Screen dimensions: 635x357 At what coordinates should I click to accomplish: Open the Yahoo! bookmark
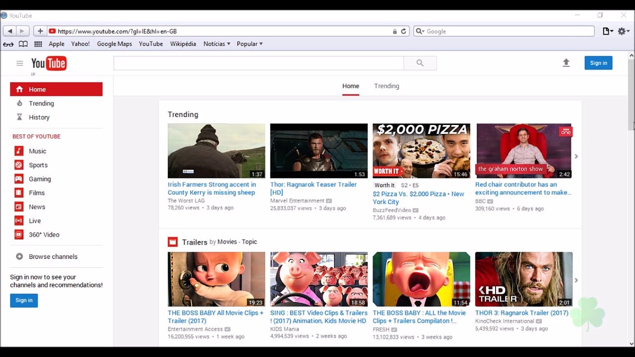80,44
